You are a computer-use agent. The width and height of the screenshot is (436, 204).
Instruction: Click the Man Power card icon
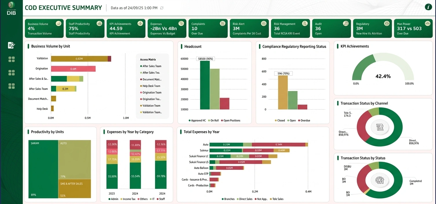[427, 23]
